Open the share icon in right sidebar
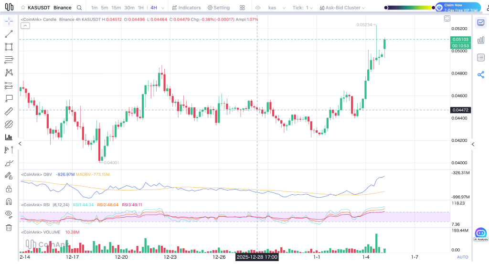The image size is (489, 264). (480, 74)
